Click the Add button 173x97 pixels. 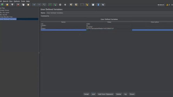[93, 94]
